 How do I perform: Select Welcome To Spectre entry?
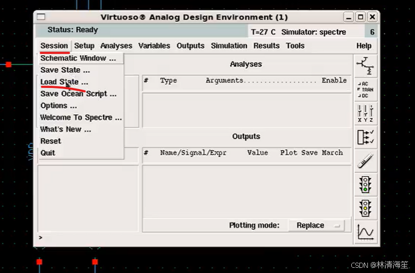coord(81,117)
